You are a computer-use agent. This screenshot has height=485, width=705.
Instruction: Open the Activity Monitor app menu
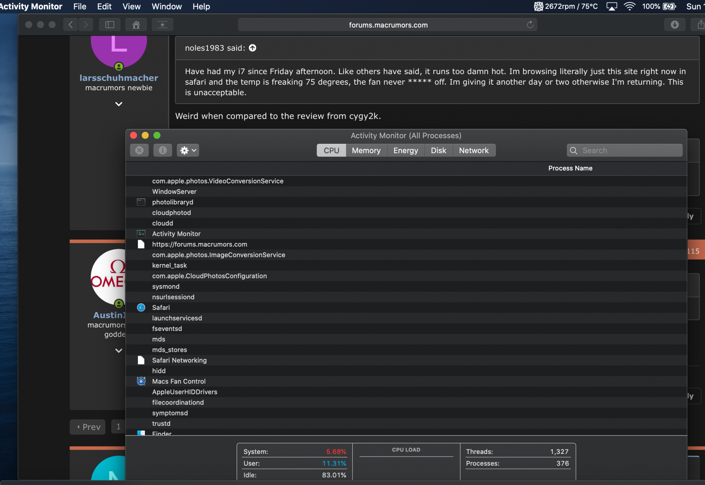click(x=31, y=6)
